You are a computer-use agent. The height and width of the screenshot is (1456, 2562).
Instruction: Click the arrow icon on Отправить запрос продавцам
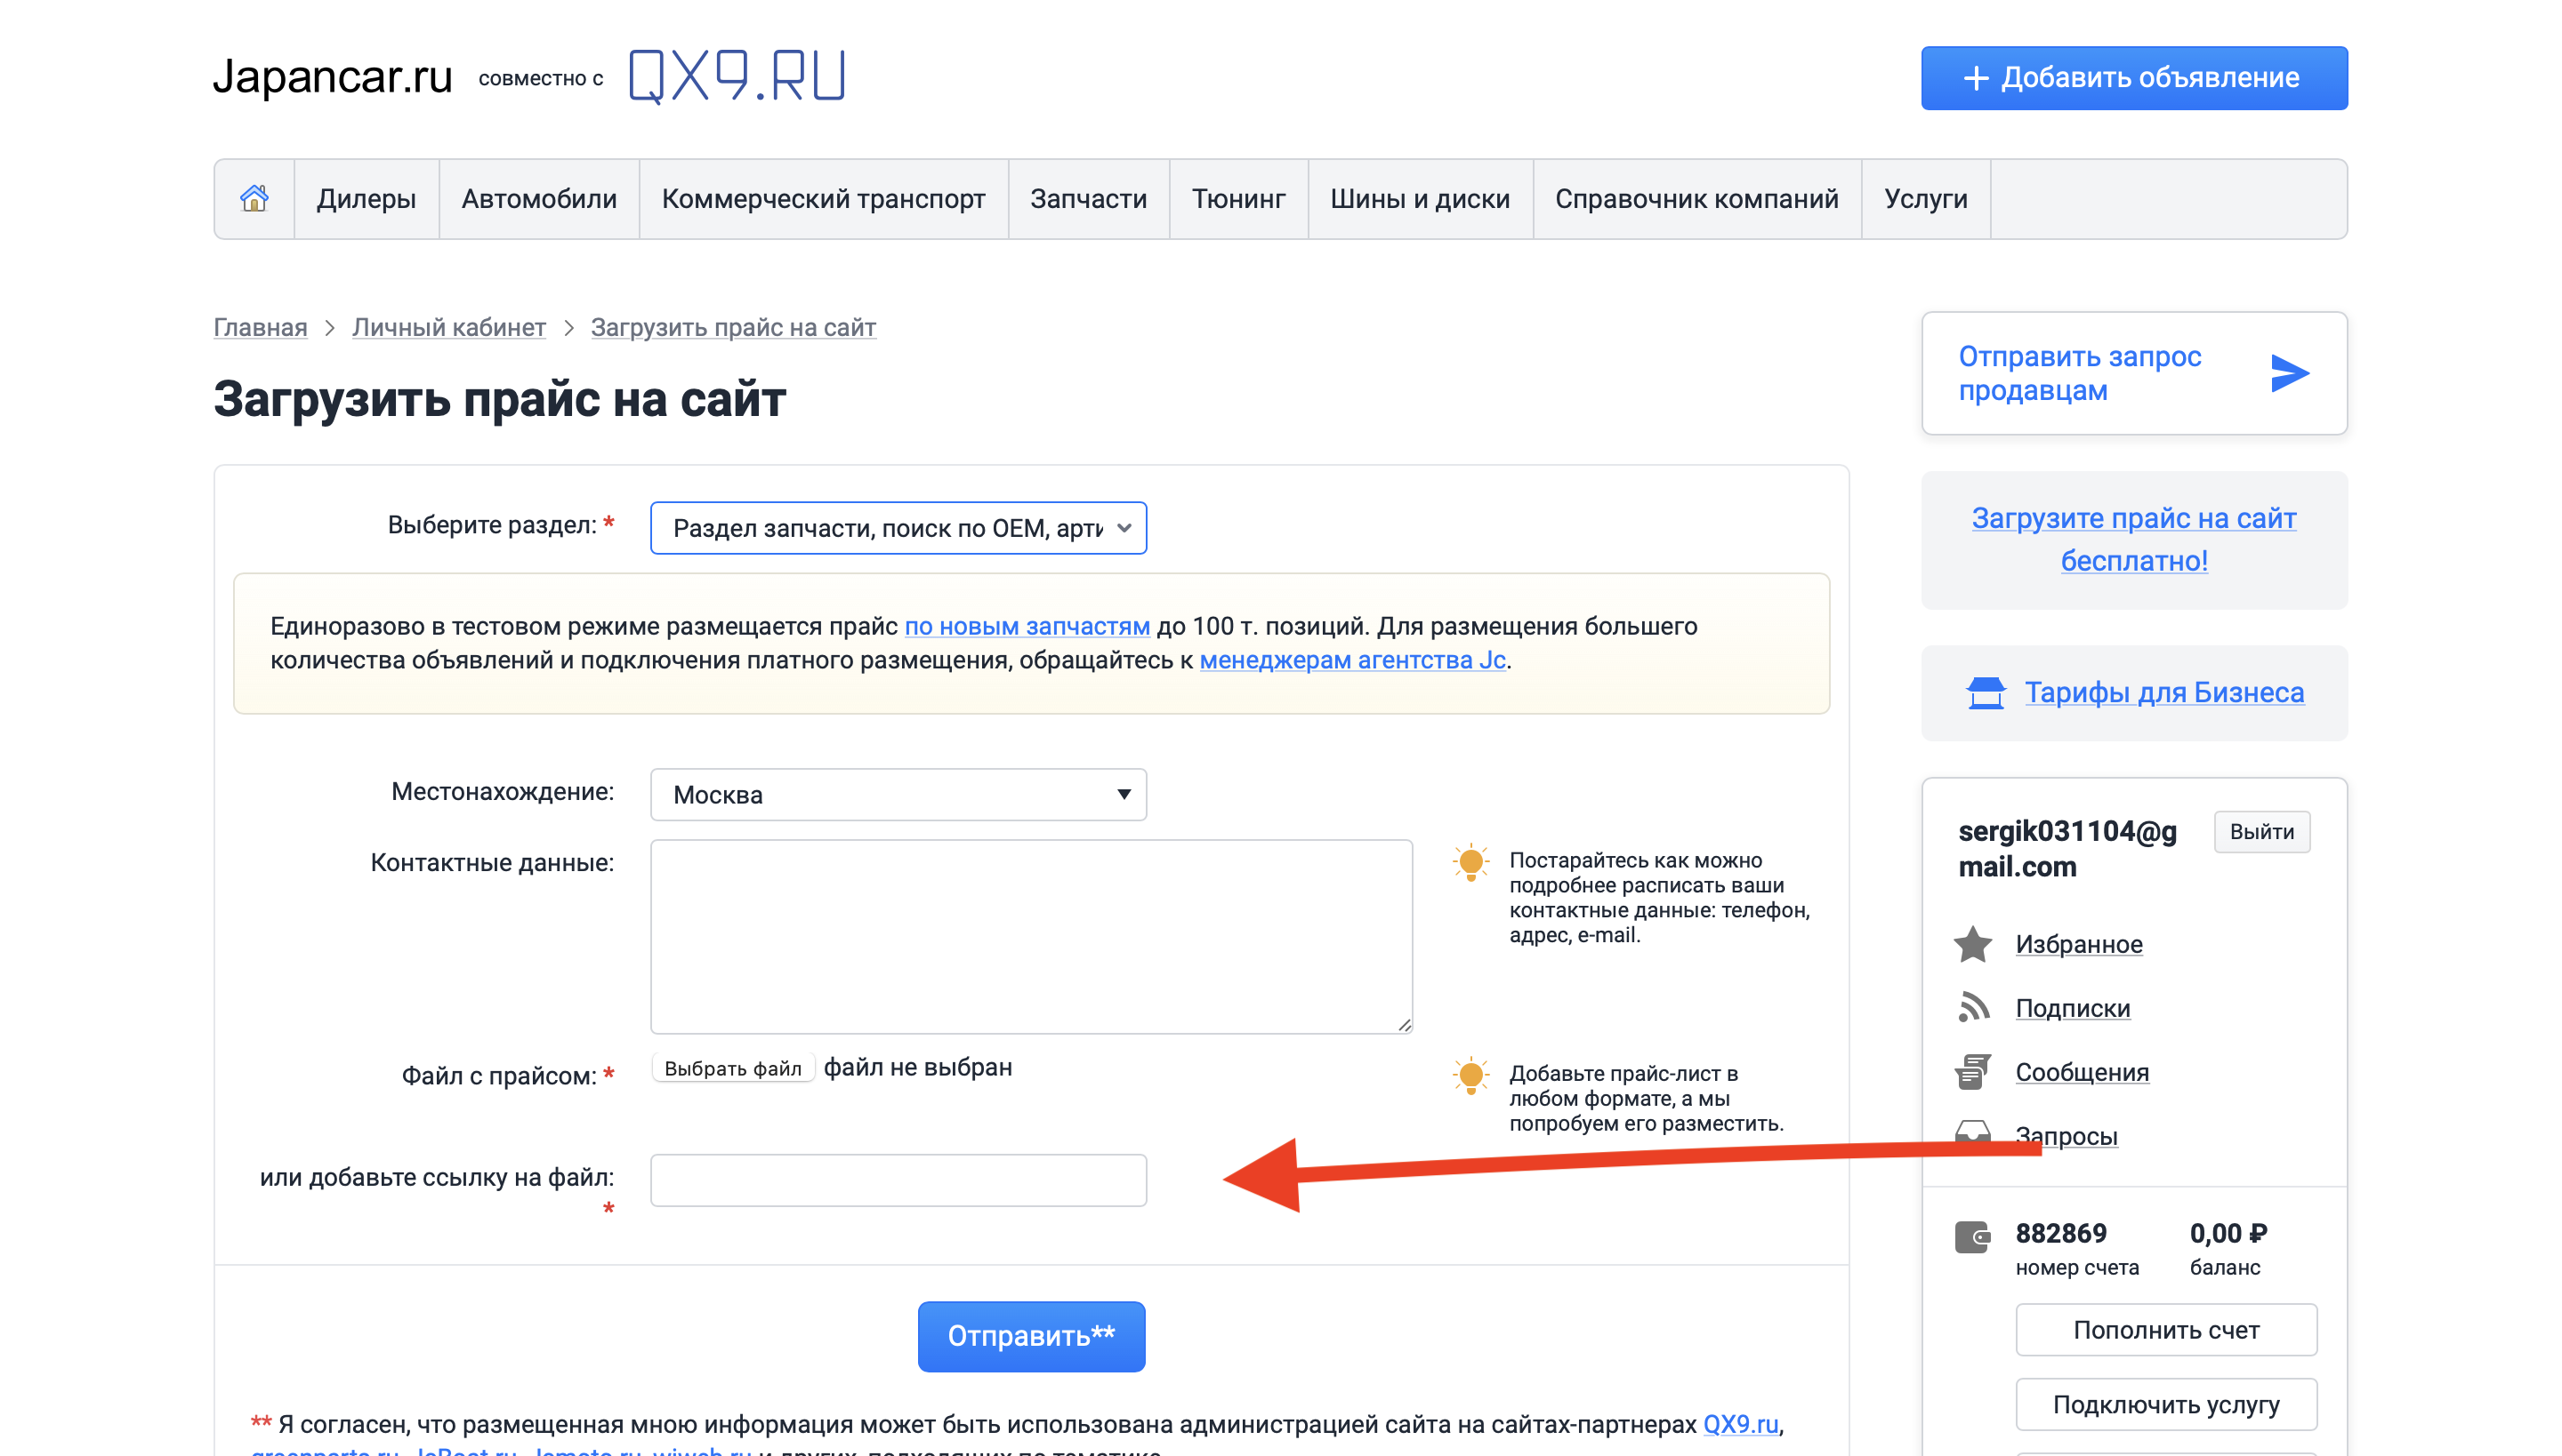(2291, 373)
